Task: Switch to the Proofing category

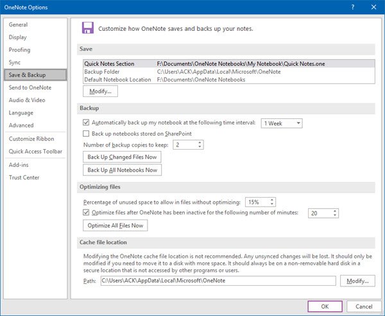Action: [x=19, y=49]
